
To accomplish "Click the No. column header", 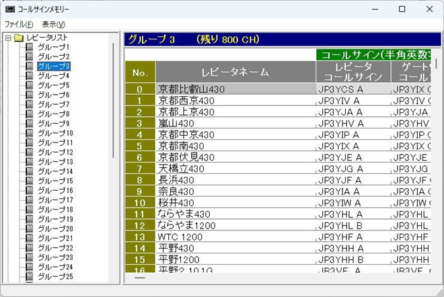I will 140,72.
